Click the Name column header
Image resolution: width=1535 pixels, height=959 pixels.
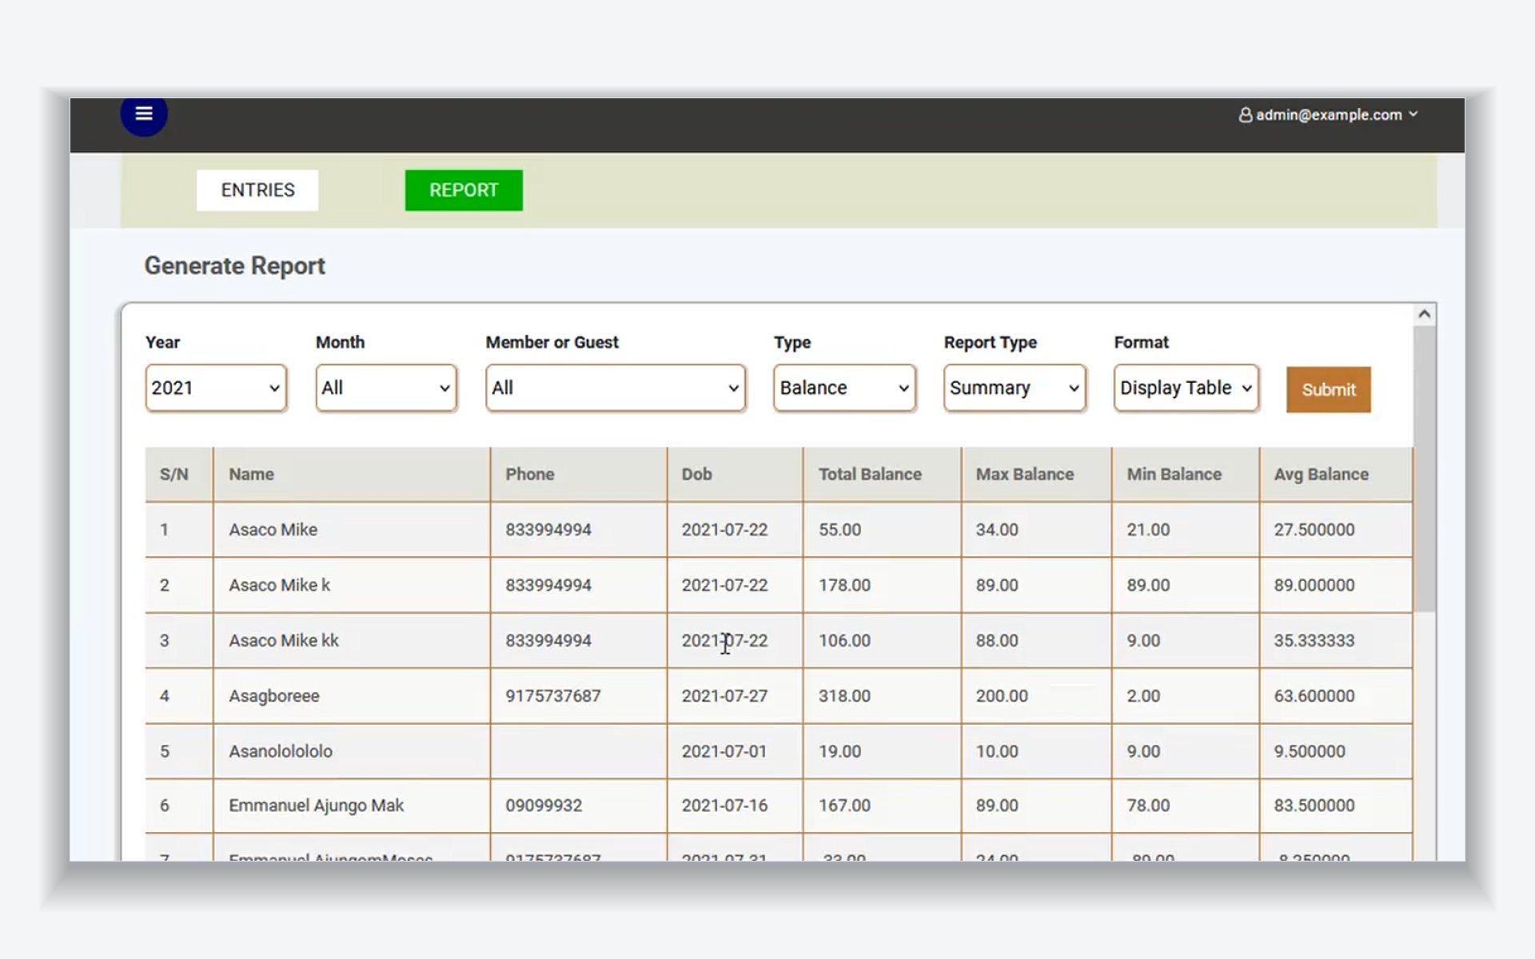[x=352, y=475]
